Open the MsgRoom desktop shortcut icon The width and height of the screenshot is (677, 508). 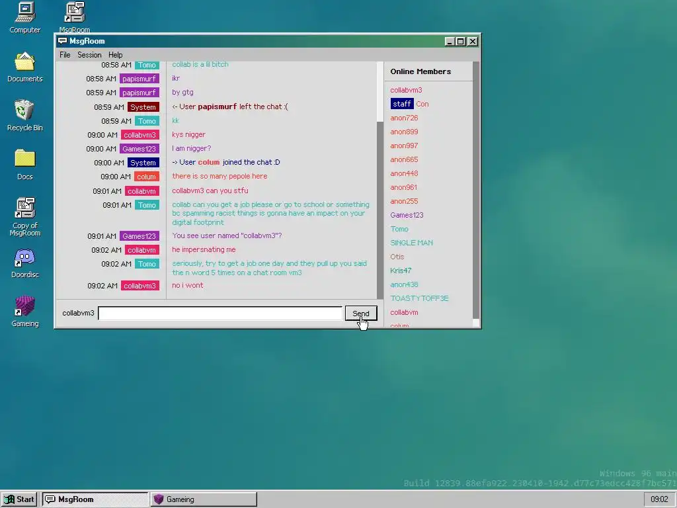[74, 17]
